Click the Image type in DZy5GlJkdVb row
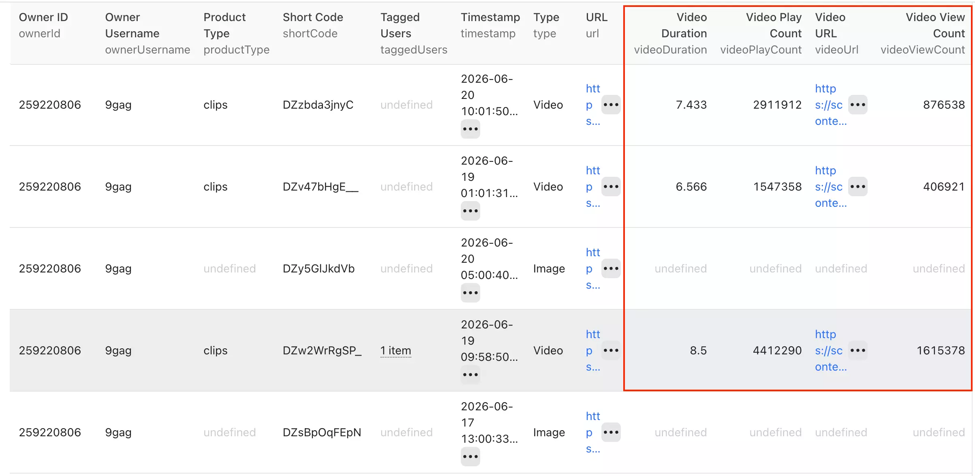 [549, 268]
